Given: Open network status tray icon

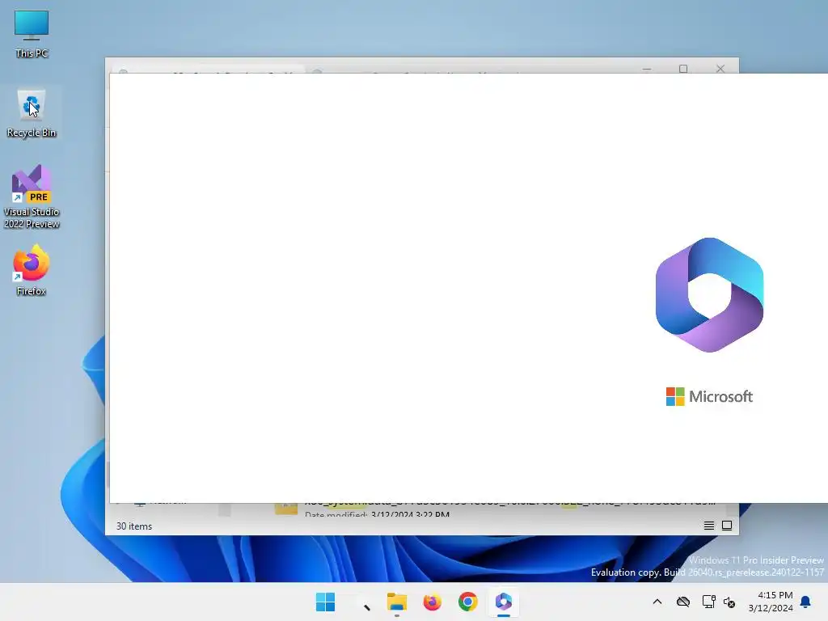Looking at the screenshot, I should pos(708,602).
